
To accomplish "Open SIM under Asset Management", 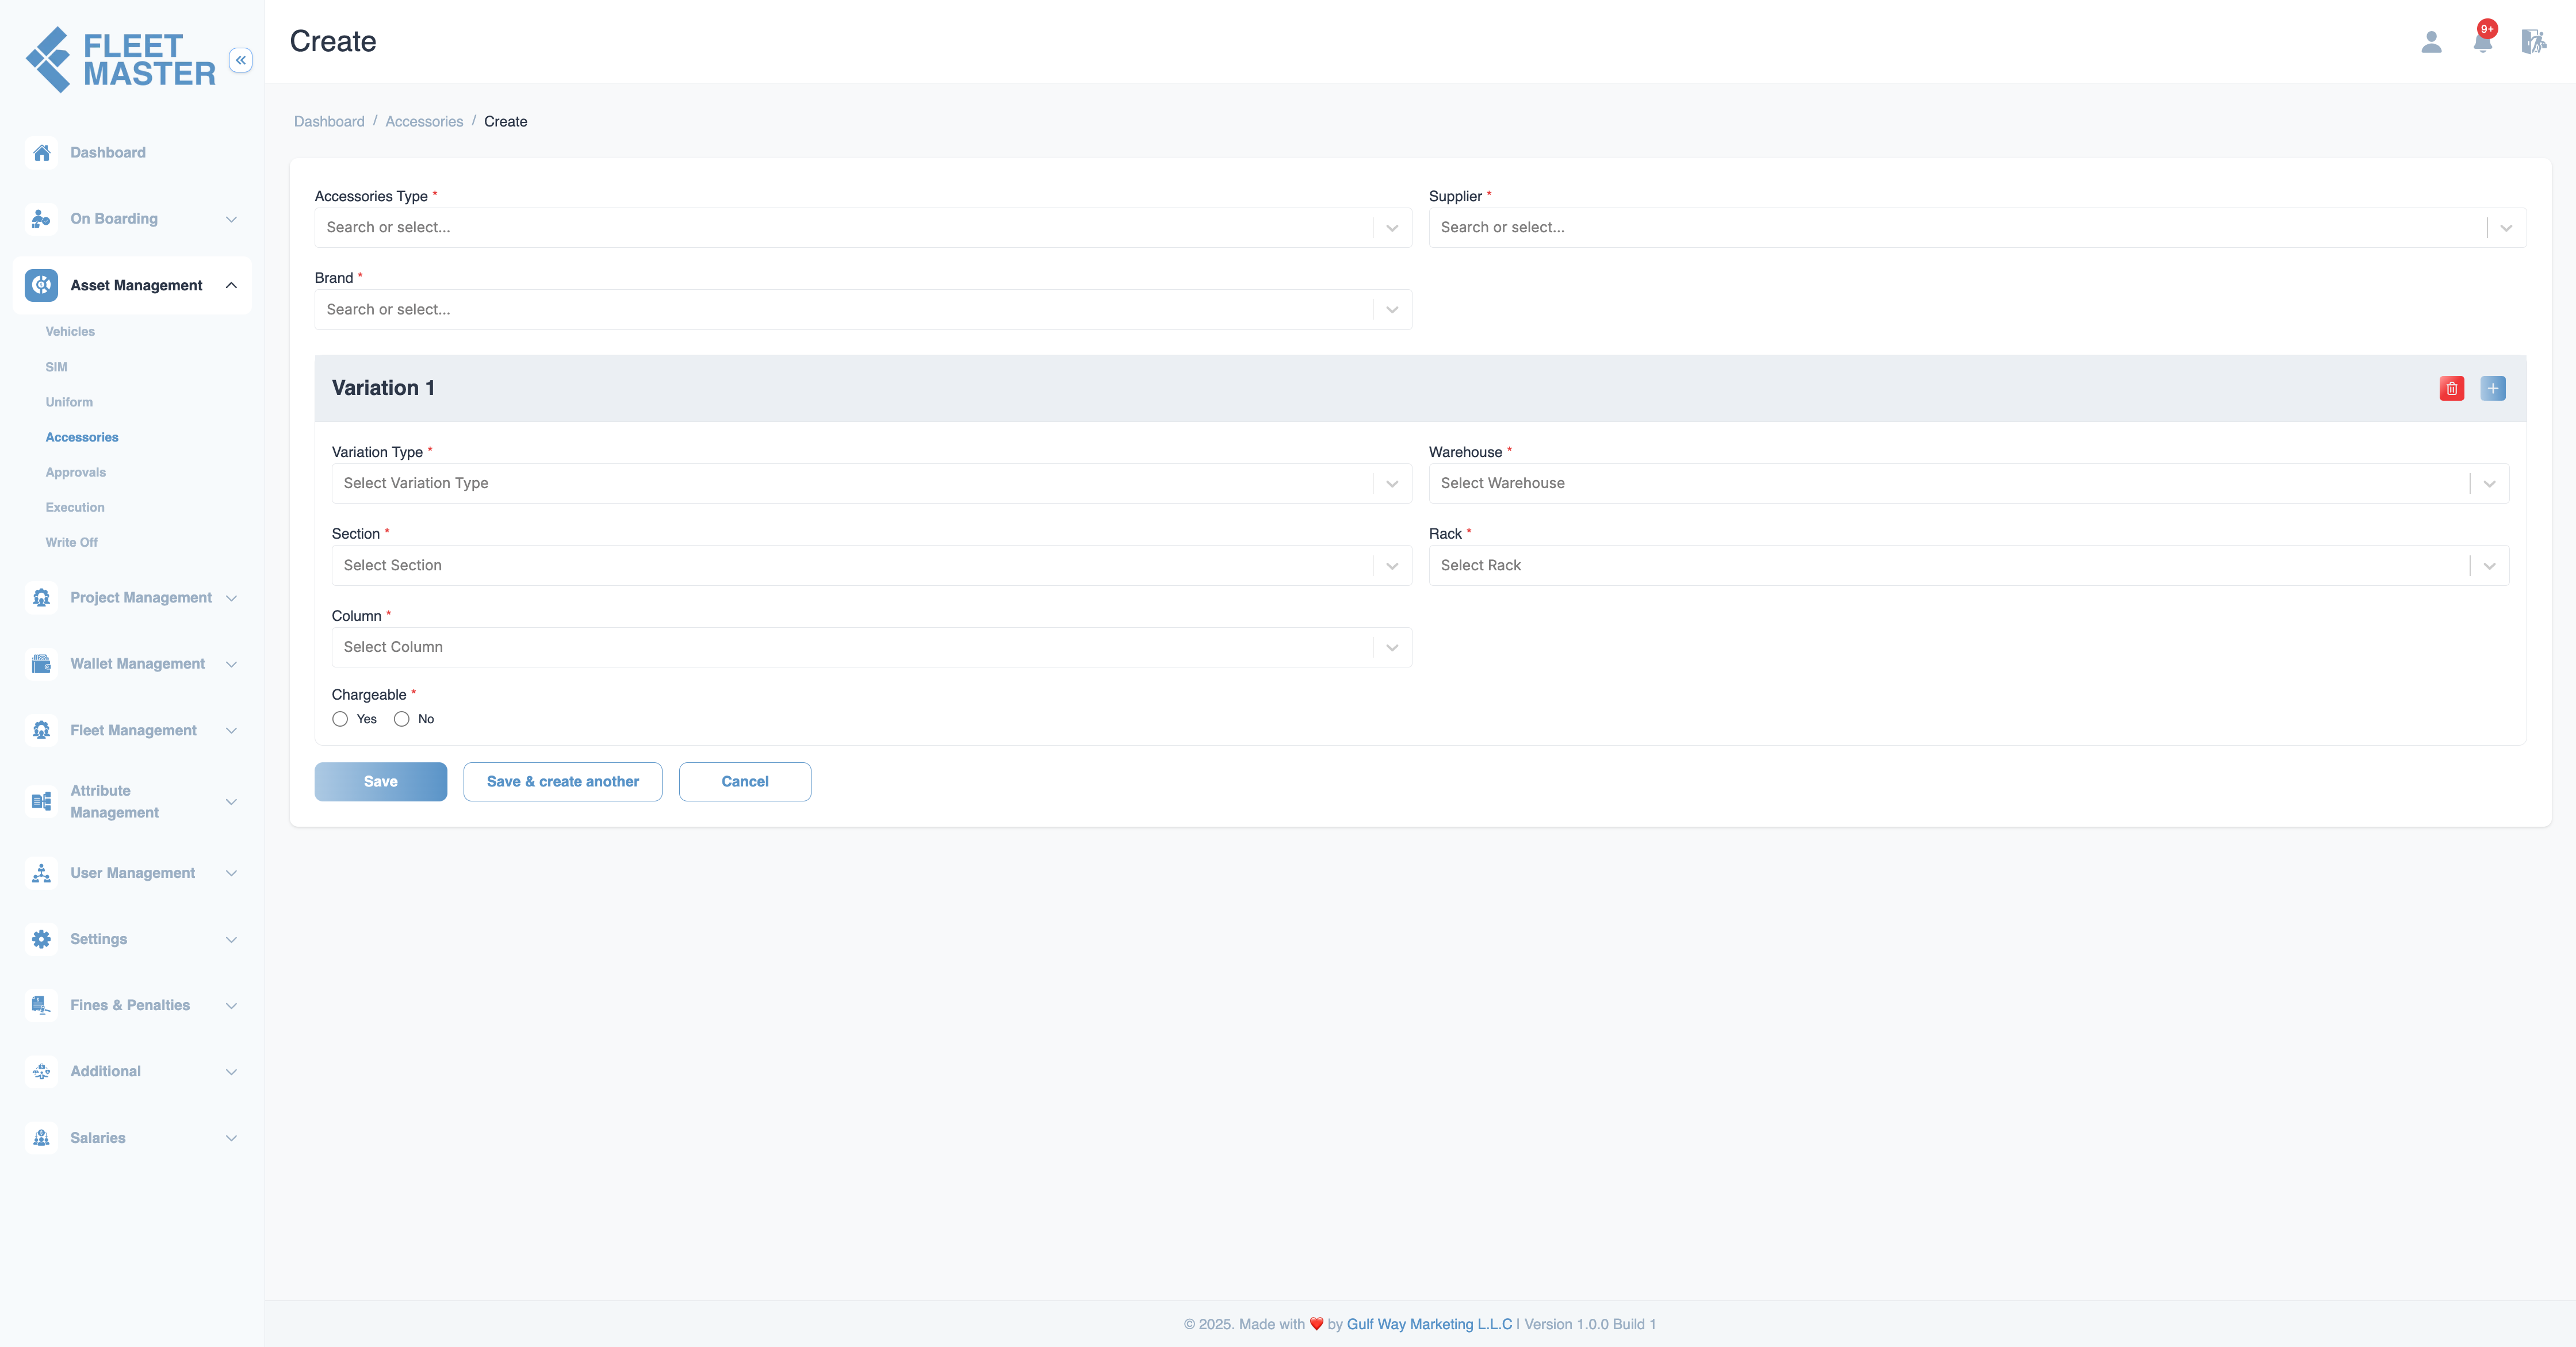I will 56,368.
